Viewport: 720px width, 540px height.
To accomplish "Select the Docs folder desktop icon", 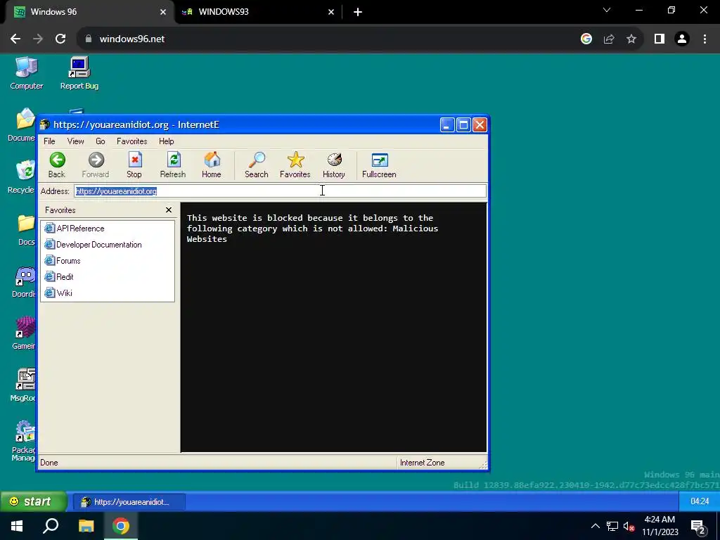I will [26, 230].
